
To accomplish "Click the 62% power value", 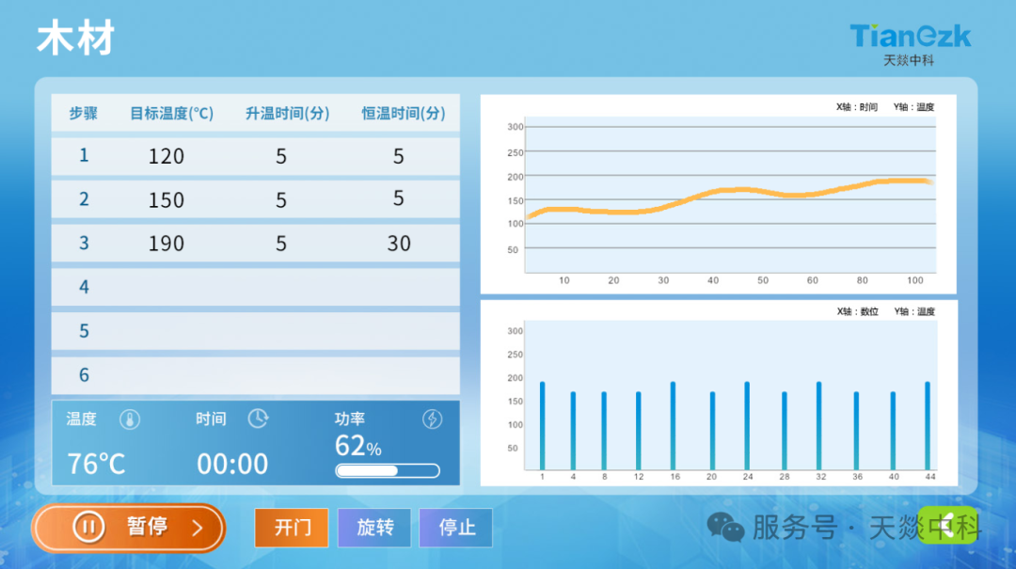I will (x=357, y=446).
